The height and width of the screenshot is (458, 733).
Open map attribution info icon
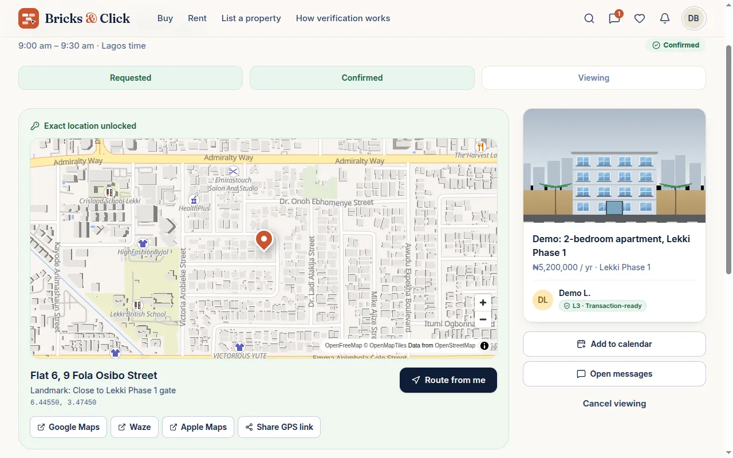tap(484, 346)
